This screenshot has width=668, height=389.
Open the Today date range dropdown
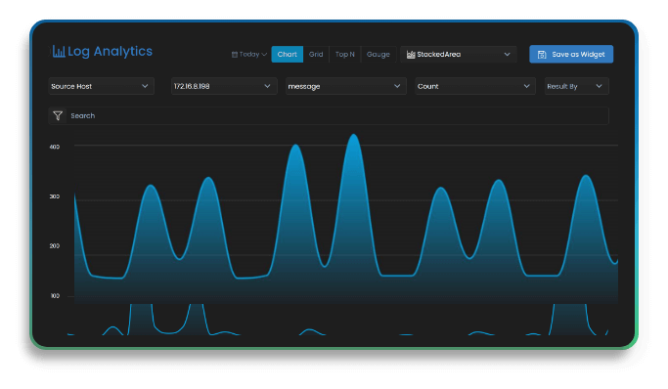click(249, 55)
